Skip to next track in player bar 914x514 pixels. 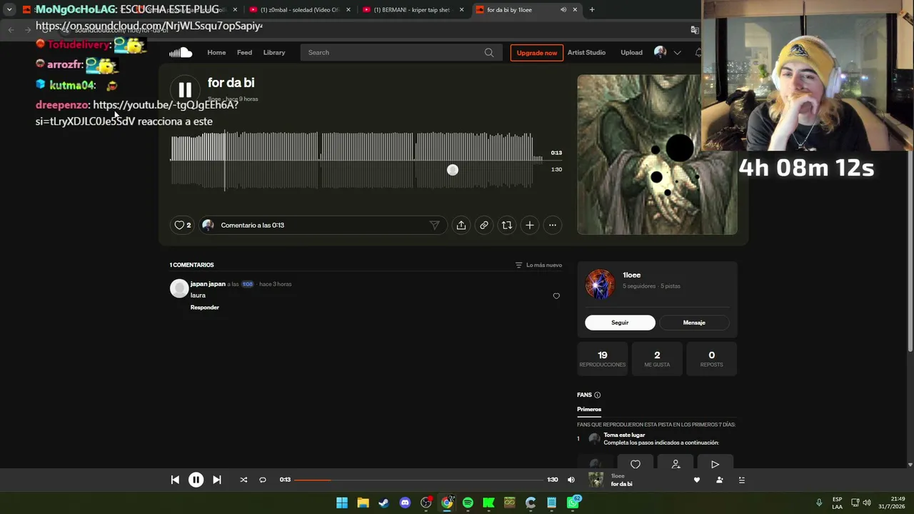(217, 480)
